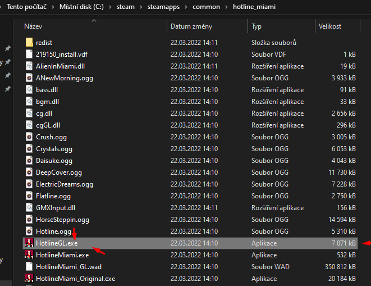Viewport: 371px width, 286px height.
Task: Select file name ElectricDreams.ogg
Action: [65, 184]
